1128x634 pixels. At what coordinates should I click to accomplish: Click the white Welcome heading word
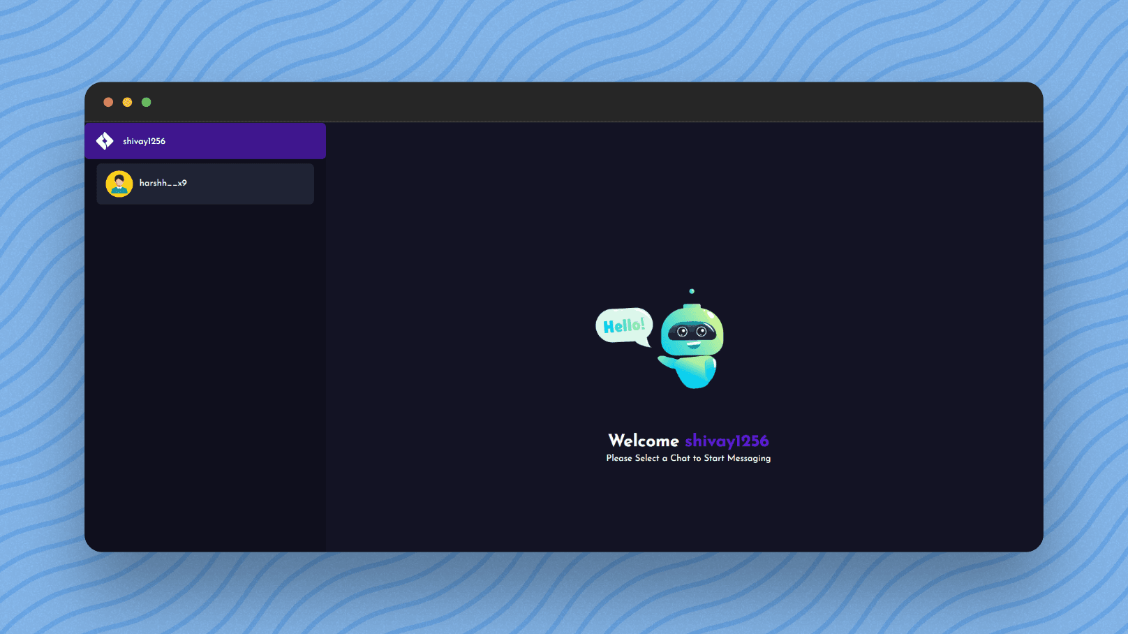pos(643,441)
